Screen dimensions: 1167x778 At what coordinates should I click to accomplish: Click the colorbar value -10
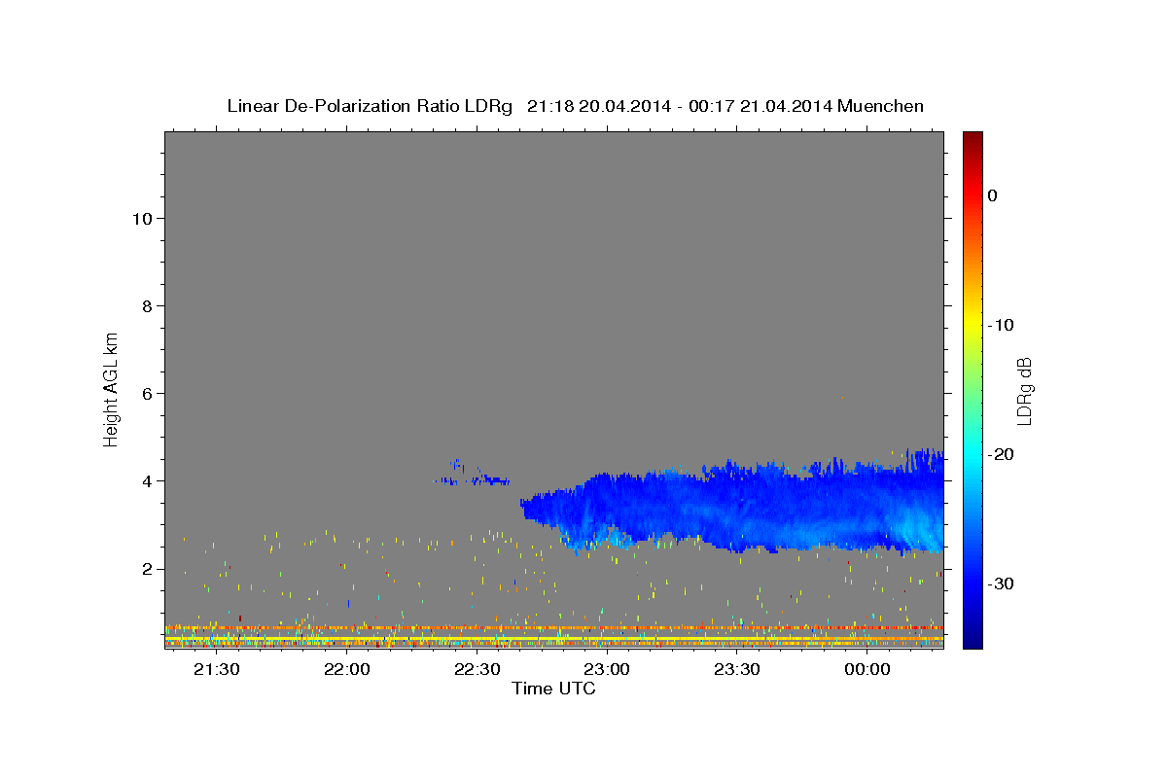1002,325
